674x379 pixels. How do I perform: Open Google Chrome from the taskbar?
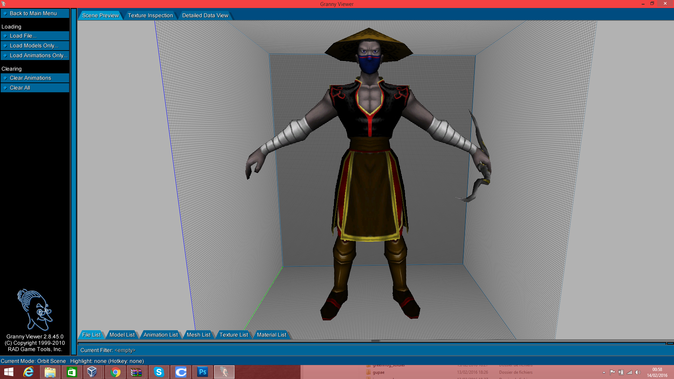[x=115, y=372]
